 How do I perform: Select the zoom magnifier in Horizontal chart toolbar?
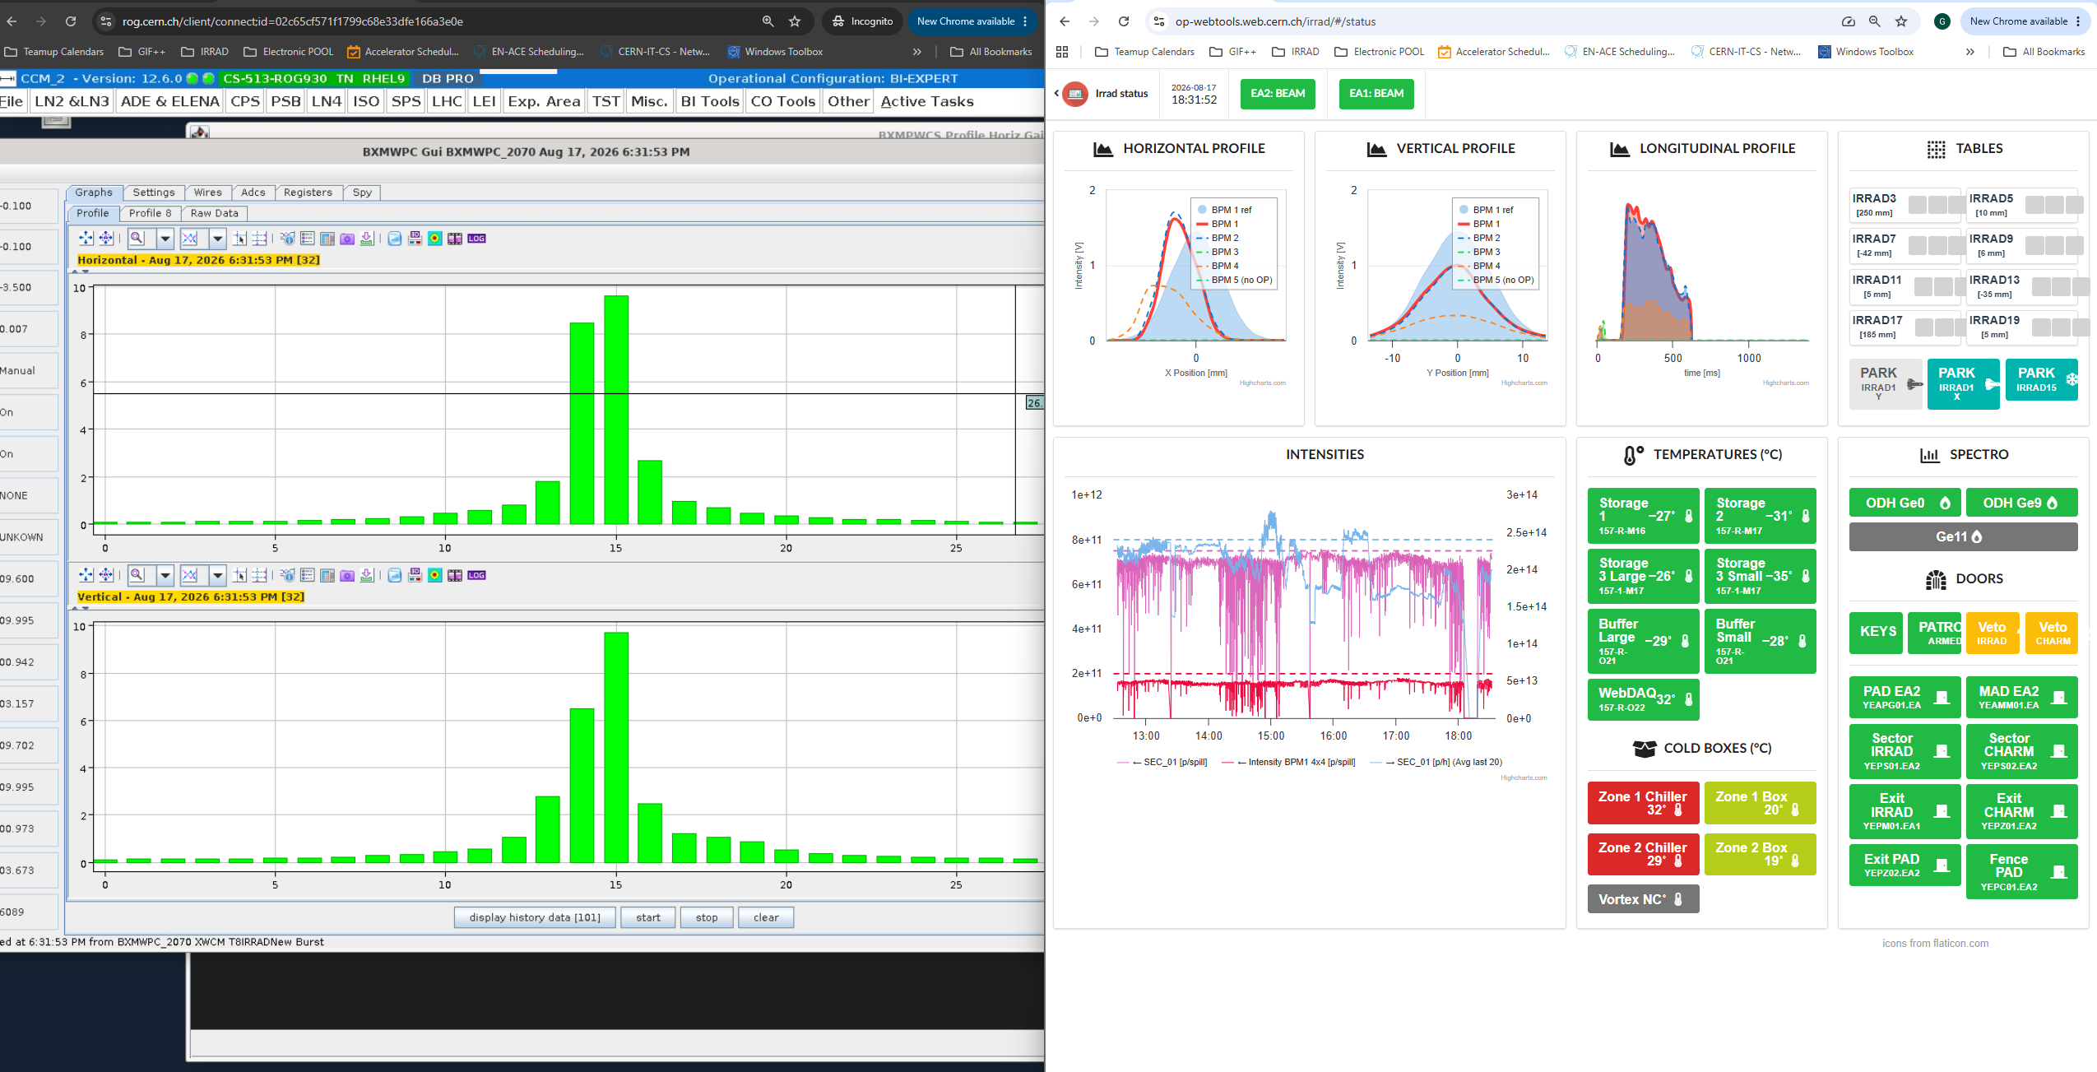(x=137, y=239)
